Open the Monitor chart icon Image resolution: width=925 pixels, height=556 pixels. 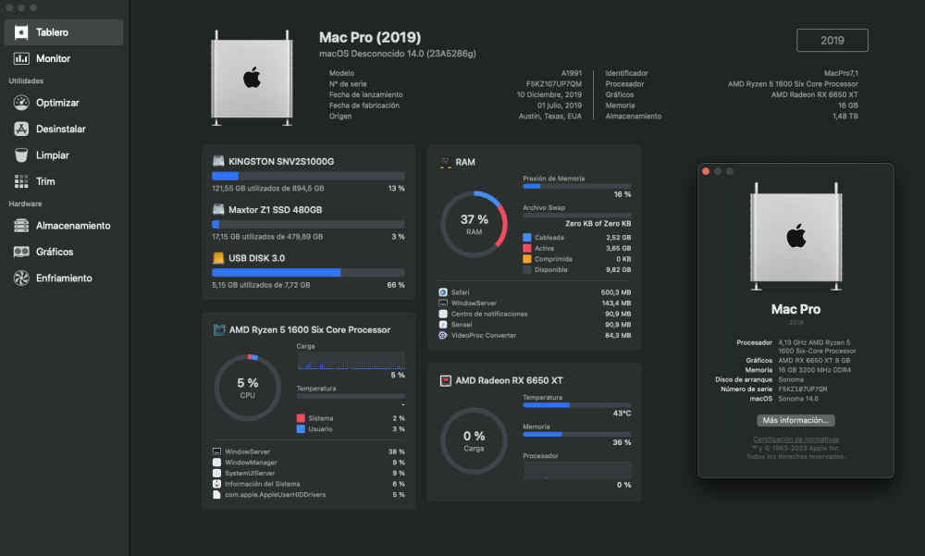point(21,58)
